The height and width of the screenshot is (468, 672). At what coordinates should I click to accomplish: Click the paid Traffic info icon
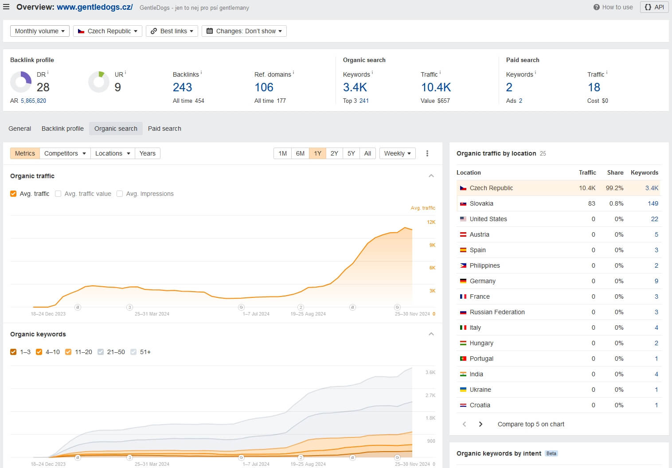click(x=607, y=73)
